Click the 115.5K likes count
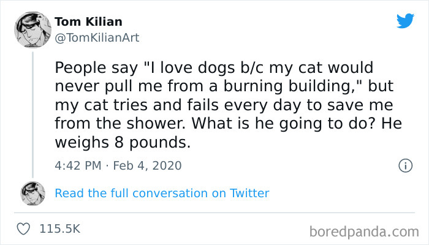429x245 pixels. tap(60, 228)
